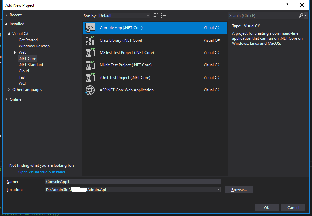The width and height of the screenshot is (312, 216).
Task: Select Class Library (.NET Core) row text
Action: coord(121,40)
